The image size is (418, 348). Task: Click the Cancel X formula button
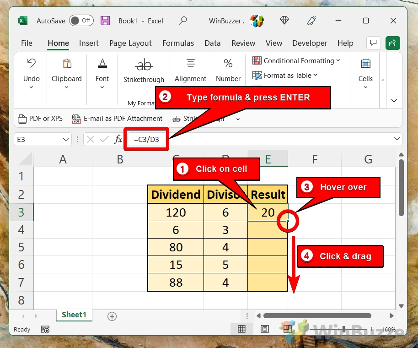click(91, 139)
